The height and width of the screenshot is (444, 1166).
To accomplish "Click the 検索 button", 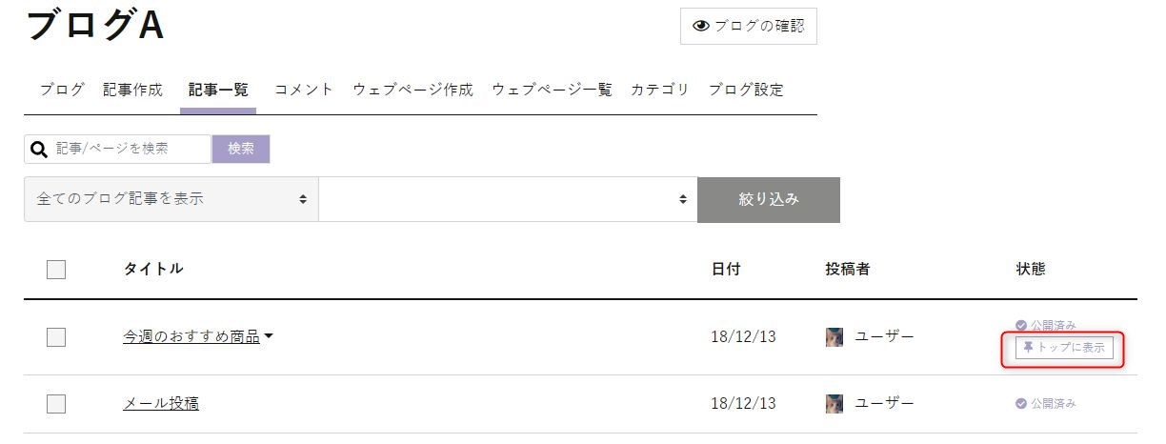I will [241, 149].
